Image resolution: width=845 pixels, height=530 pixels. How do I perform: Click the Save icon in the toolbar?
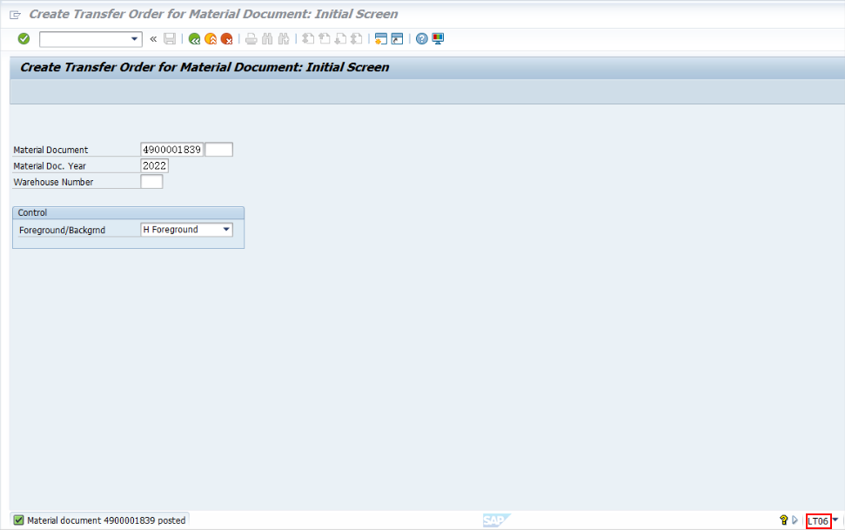coord(169,38)
